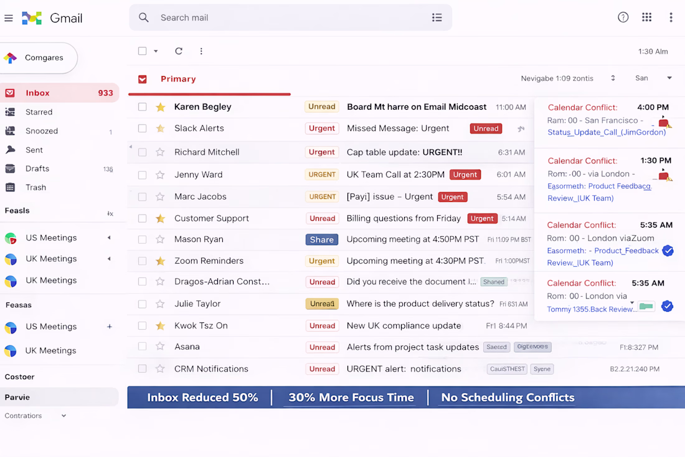Unstar the Zoom Reminders email
This screenshot has width=685, height=457.
pos(160,261)
